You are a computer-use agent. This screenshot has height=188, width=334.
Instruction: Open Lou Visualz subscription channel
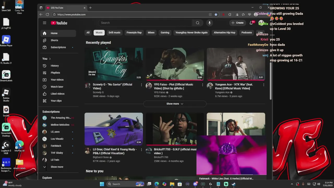(58, 139)
